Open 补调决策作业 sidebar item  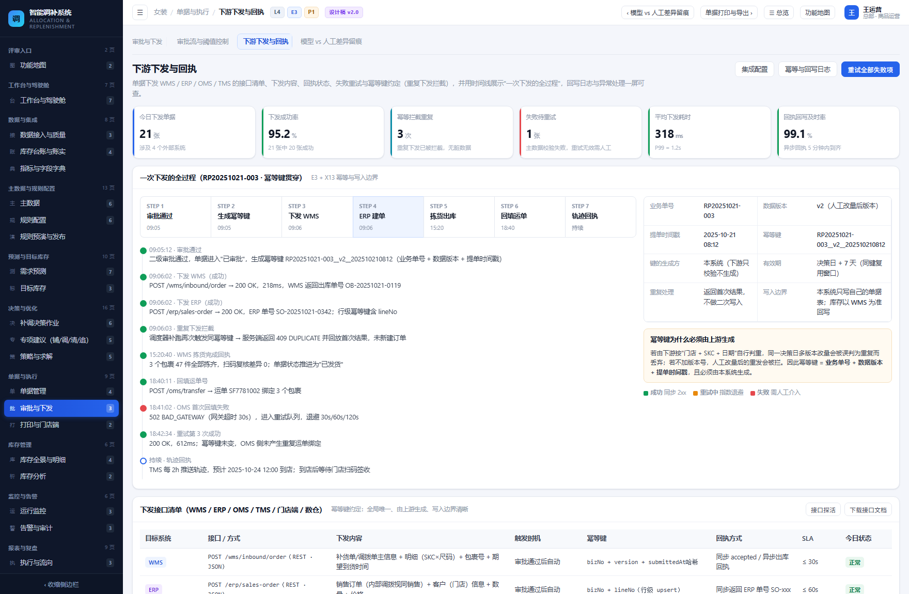coord(61,323)
